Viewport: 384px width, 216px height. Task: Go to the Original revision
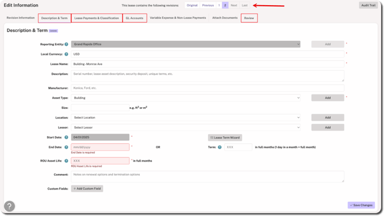pos(192,5)
